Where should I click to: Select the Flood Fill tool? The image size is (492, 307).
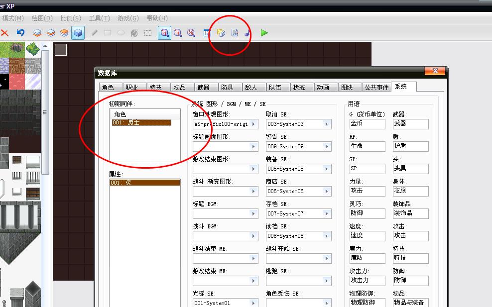[134, 33]
